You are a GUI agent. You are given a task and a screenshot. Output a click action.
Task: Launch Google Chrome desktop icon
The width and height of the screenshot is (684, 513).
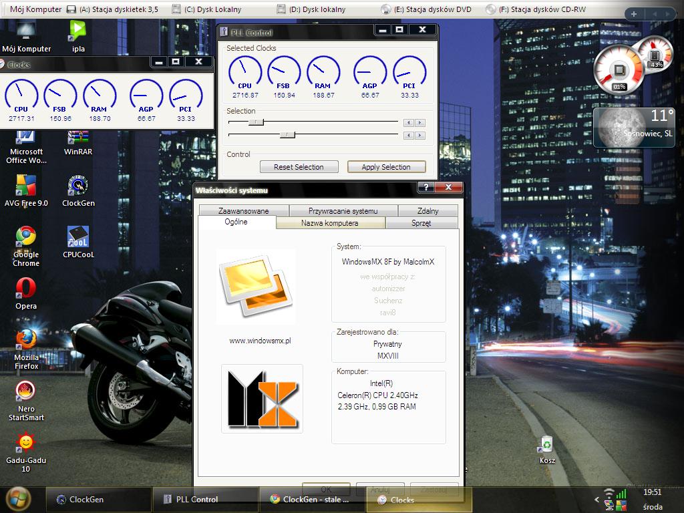coord(26,246)
